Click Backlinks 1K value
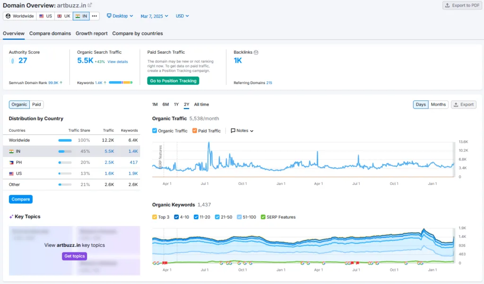484x284 pixels. coord(238,61)
